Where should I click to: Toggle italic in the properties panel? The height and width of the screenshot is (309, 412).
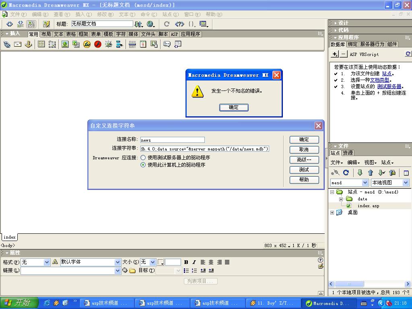click(194, 262)
